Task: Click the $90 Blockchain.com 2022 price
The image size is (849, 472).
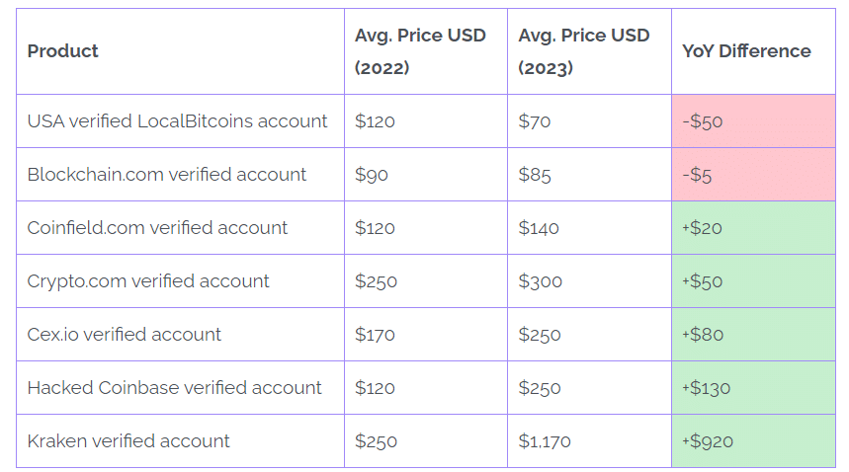Action: (x=372, y=175)
